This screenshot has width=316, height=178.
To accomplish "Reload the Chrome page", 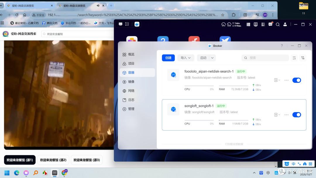I will (x=17, y=15).
